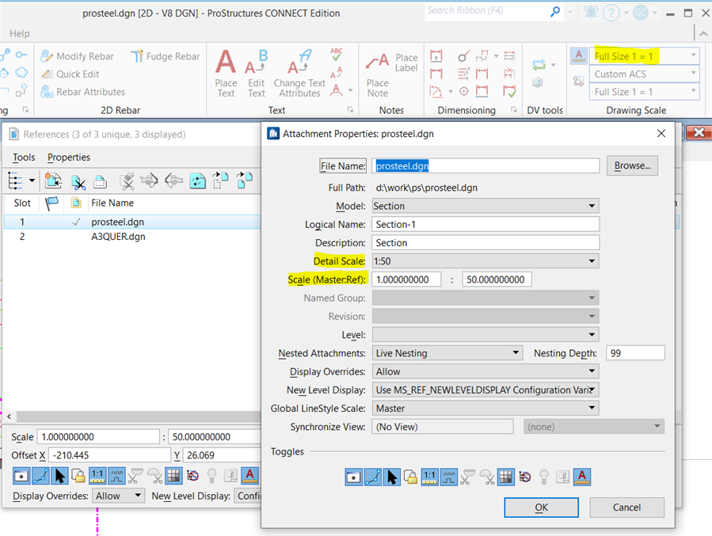Screen dimensions: 712x536
Task: Click the OK button
Action: [541, 507]
